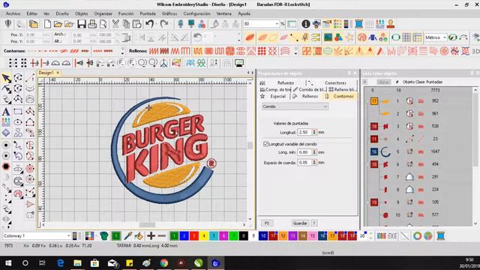The width and height of the screenshot is (480, 270).
Task: Open the Editar menu
Action: point(31,13)
